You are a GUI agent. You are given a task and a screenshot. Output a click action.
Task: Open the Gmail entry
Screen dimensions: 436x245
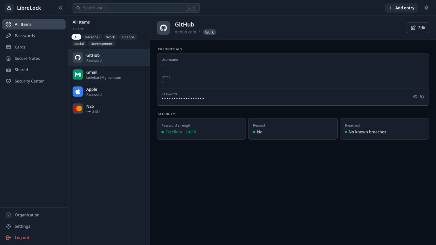(109, 75)
